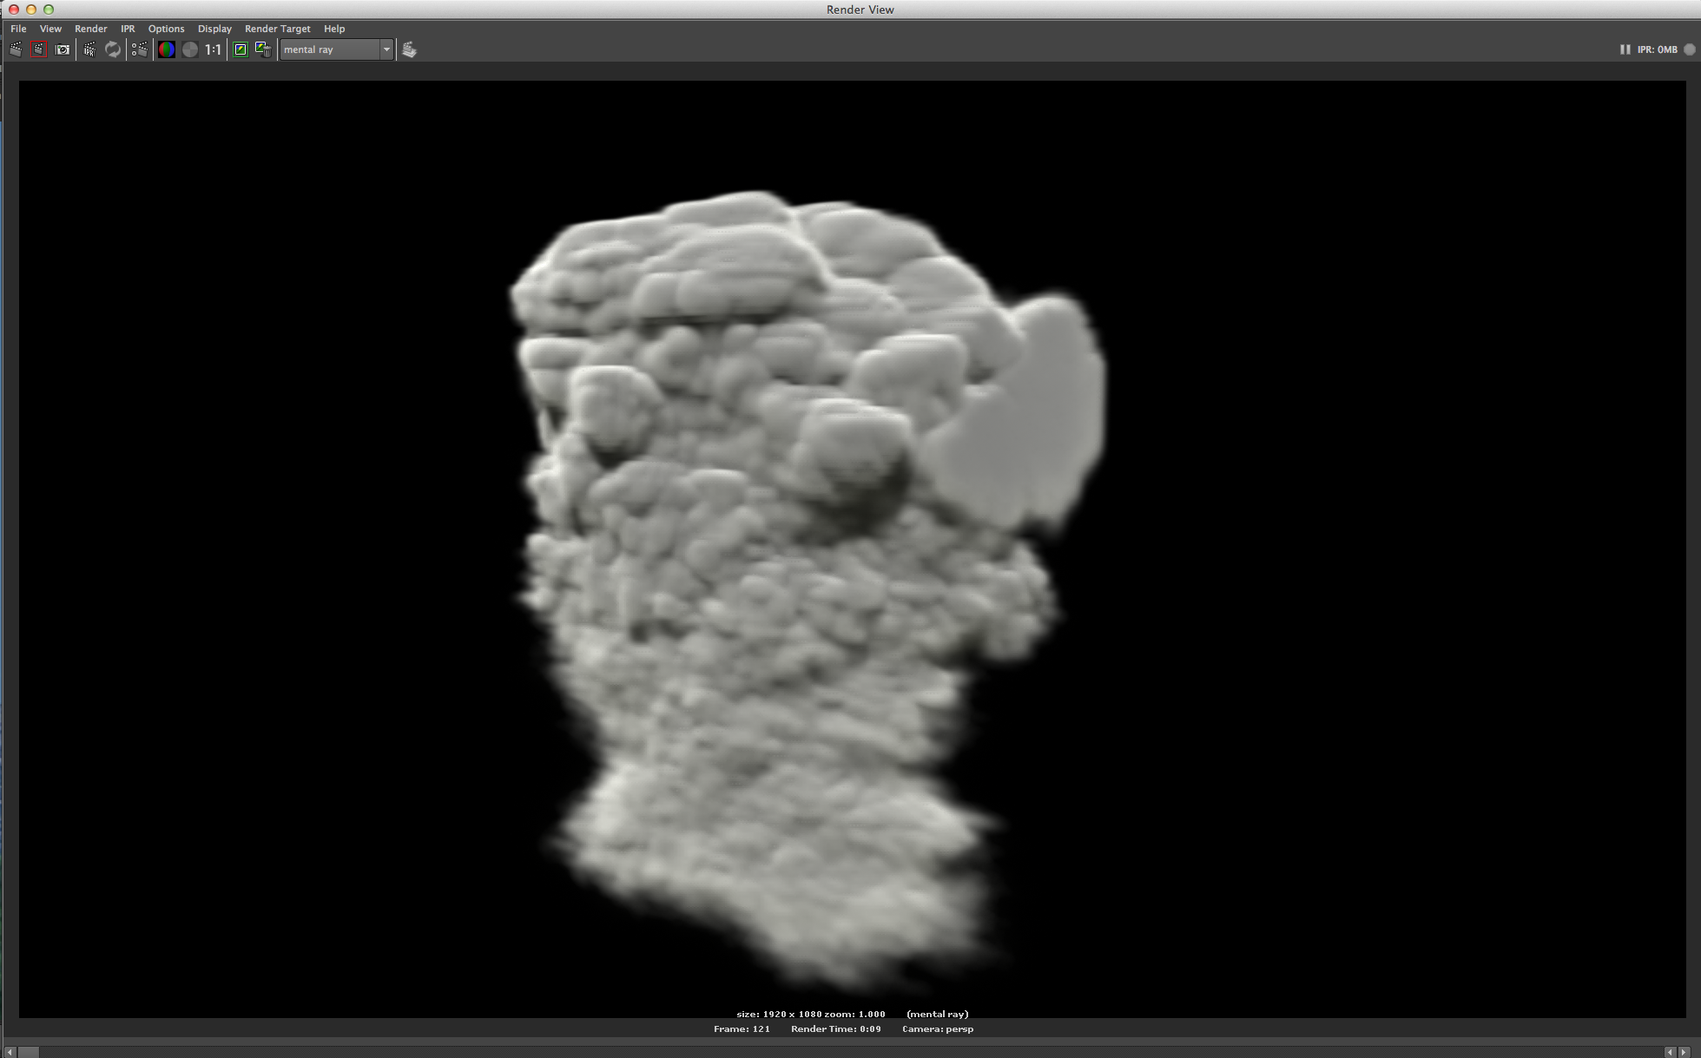This screenshot has width=1701, height=1058.
Task: Expand the Render Target menu
Action: coord(277,29)
